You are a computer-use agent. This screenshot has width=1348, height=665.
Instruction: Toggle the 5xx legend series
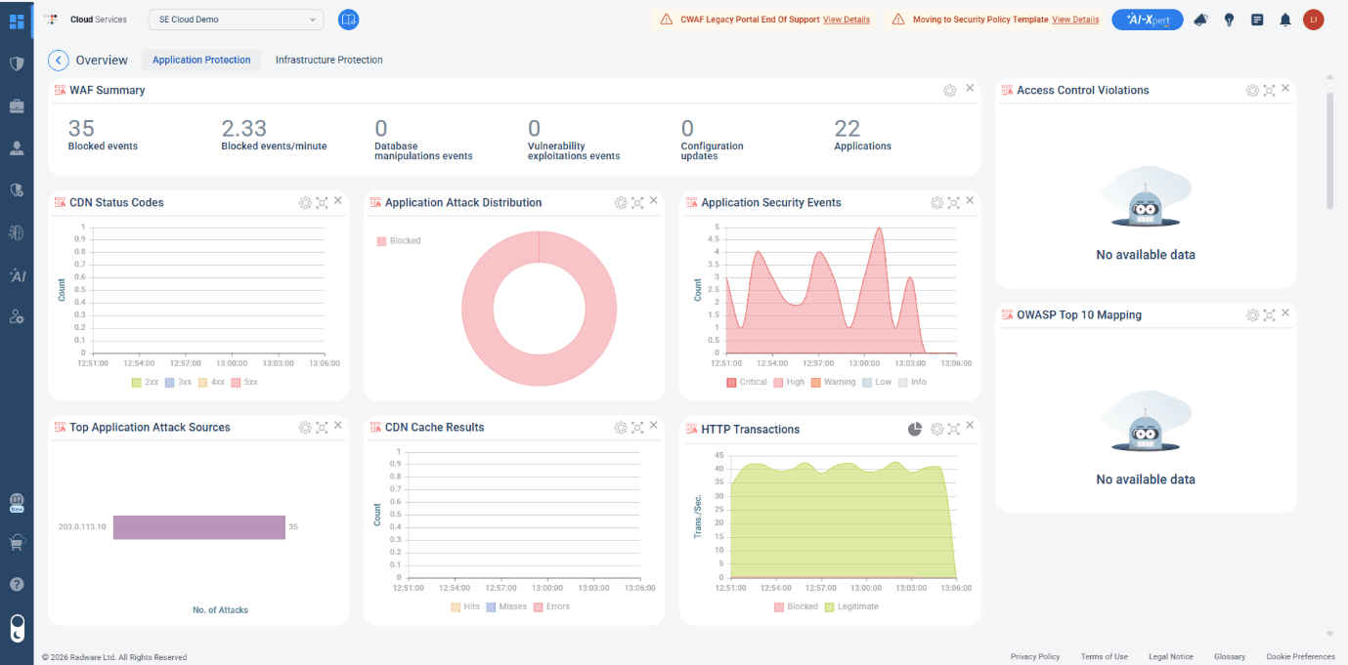click(x=244, y=382)
